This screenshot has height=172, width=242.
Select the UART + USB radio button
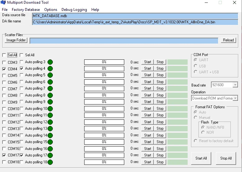pos(195,72)
